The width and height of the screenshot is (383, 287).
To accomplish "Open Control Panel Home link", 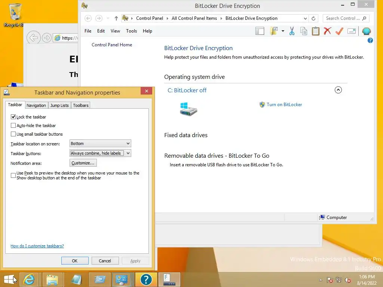I will pos(112,45).
